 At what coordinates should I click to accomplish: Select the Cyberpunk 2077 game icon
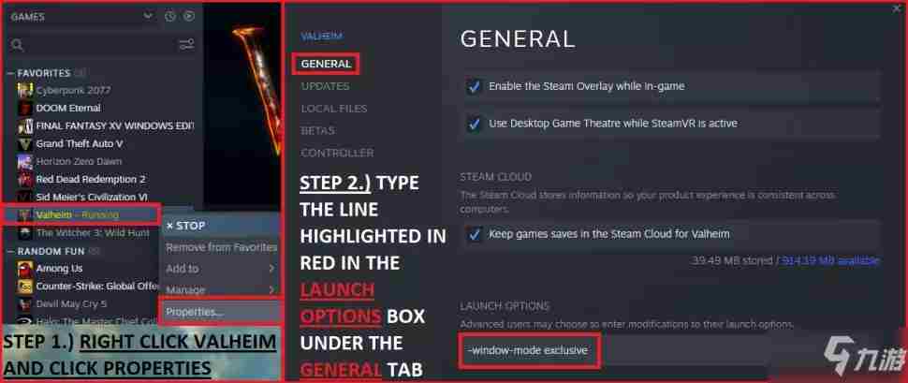[25, 91]
